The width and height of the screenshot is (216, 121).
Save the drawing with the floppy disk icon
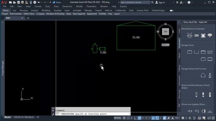click(19, 2)
